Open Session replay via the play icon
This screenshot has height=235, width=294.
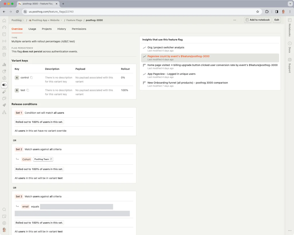point(4,78)
